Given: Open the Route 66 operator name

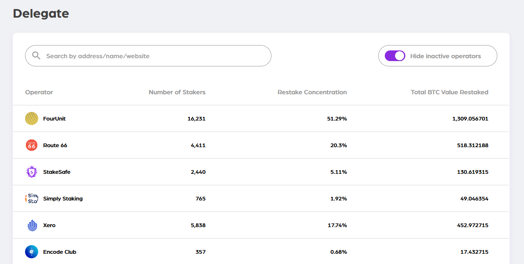Looking at the screenshot, I should tap(55, 146).
